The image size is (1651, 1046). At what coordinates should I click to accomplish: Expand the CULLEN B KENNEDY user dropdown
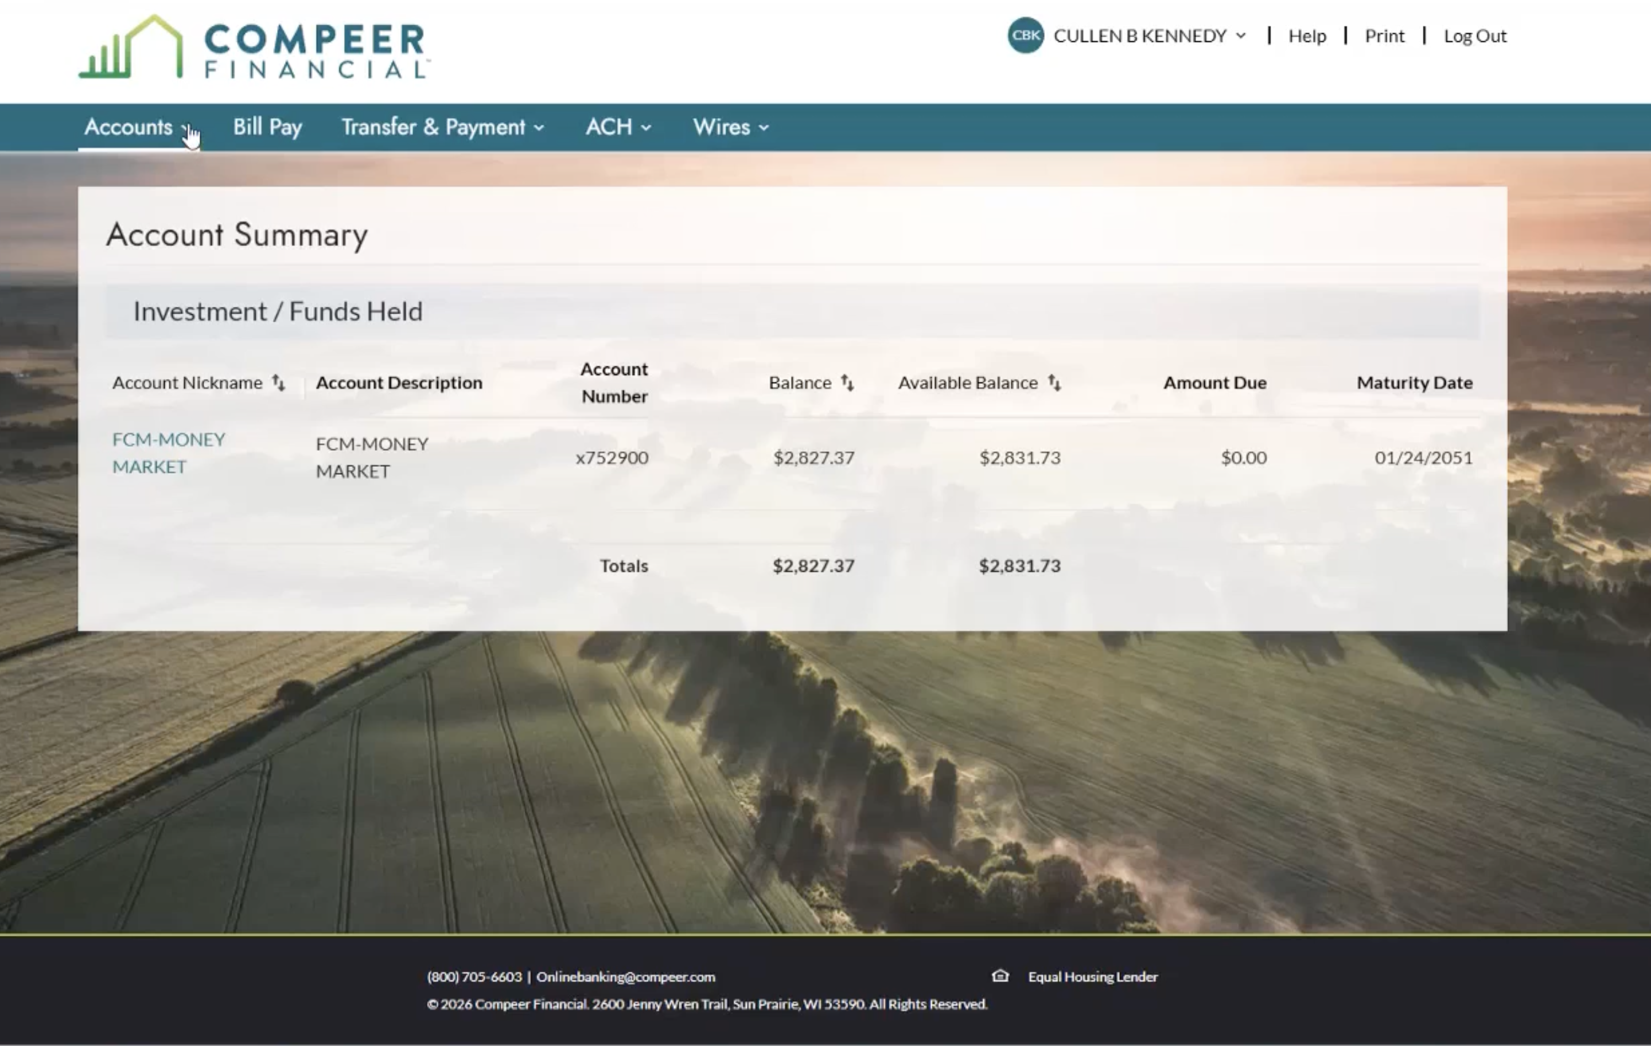click(x=1149, y=36)
